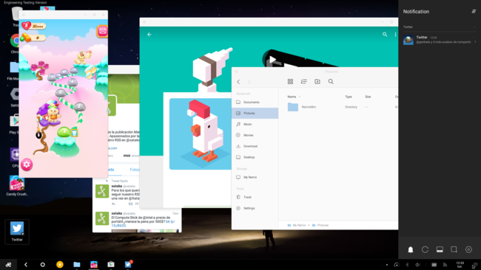Select Movies in File Manager sidebar

coord(255,135)
